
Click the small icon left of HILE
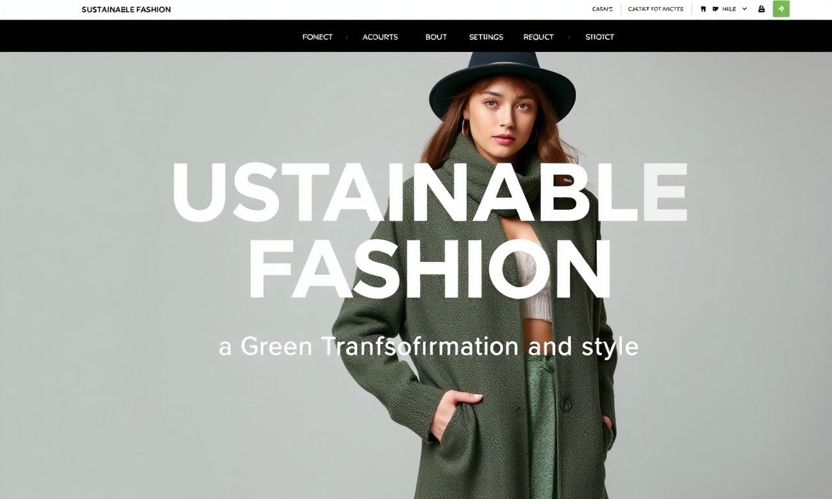click(715, 9)
